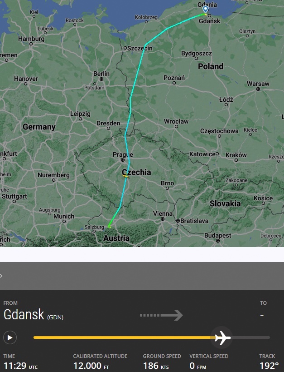The height and width of the screenshot is (372, 284).
Task: Click the Warsaw capital marker on map
Action: click(258, 89)
